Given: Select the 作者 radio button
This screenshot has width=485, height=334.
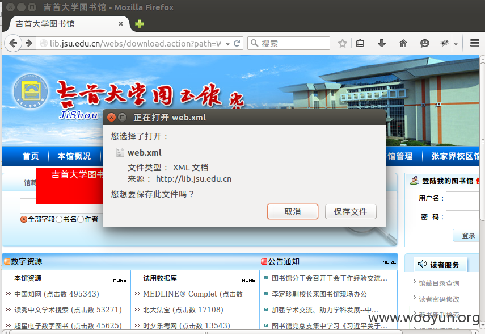Looking at the screenshot, I should tap(81, 219).
